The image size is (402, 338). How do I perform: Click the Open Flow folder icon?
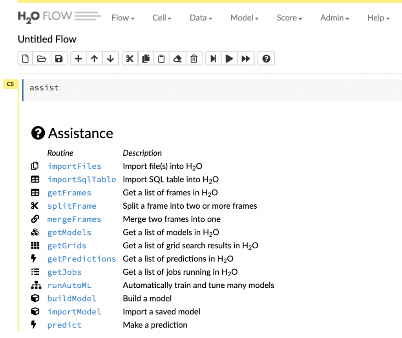pyautogui.click(x=42, y=59)
